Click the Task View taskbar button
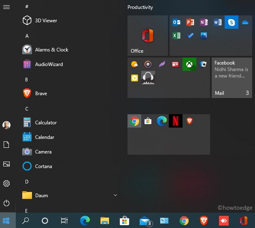Screen dimensions: 255x228 (x=64, y=221)
